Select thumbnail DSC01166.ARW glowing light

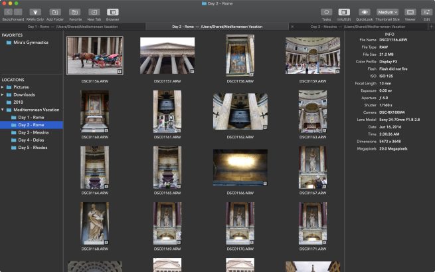(240, 168)
